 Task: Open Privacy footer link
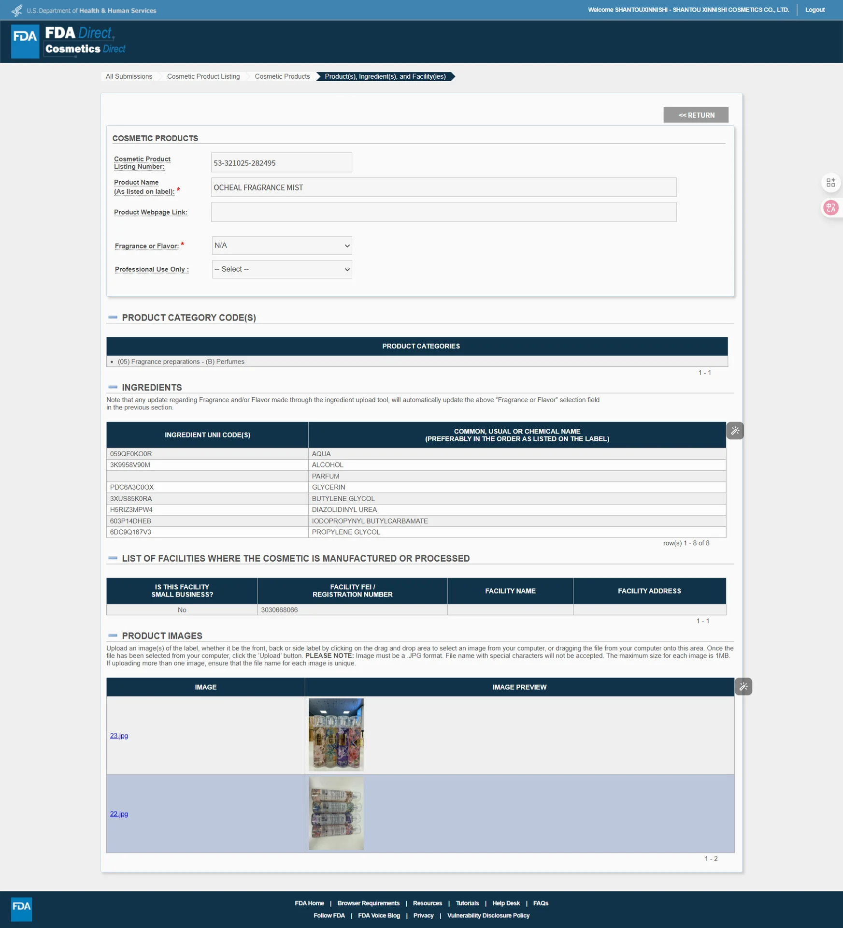[x=423, y=915]
